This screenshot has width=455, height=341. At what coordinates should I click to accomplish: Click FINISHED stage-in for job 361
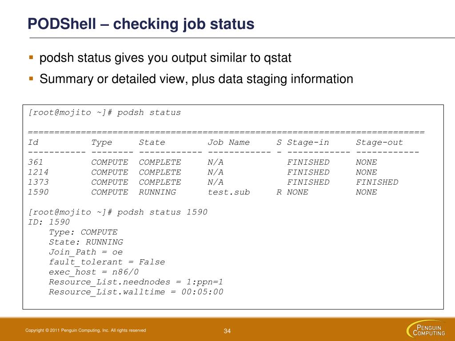point(308,162)
